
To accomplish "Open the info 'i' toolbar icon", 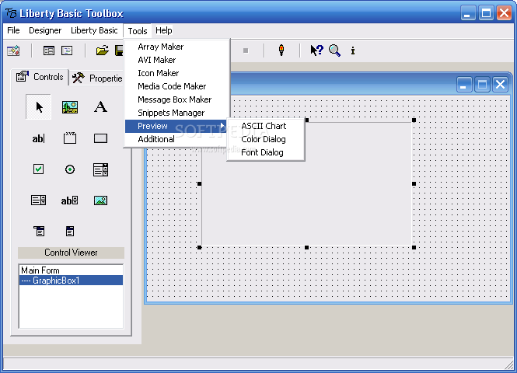I will (353, 51).
